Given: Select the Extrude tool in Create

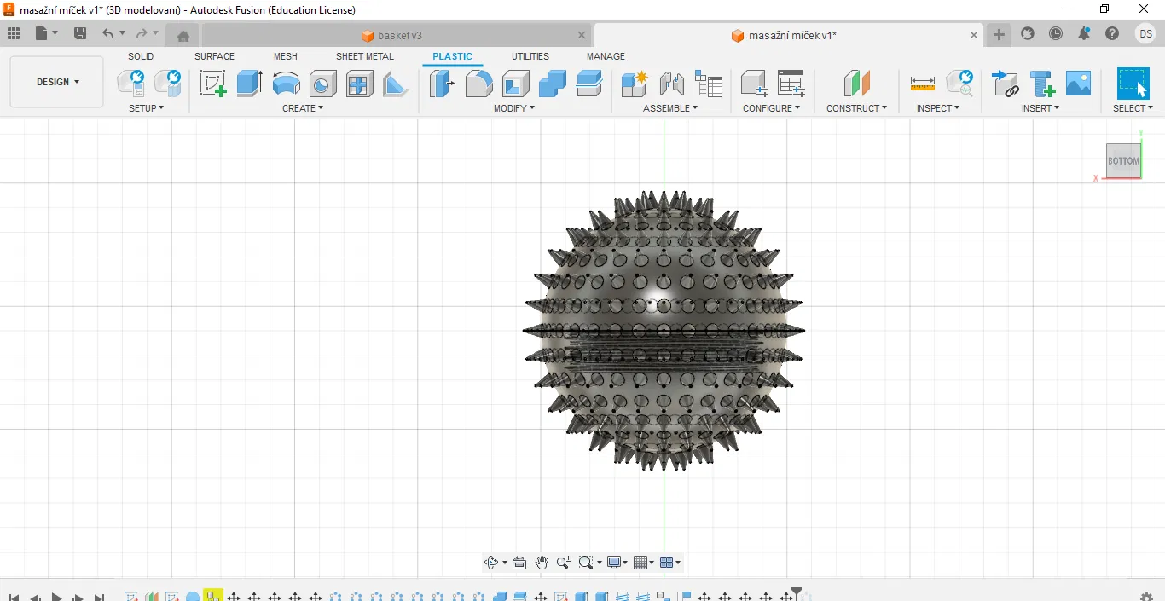Looking at the screenshot, I should pyautogui.click(x=249, y=84).
